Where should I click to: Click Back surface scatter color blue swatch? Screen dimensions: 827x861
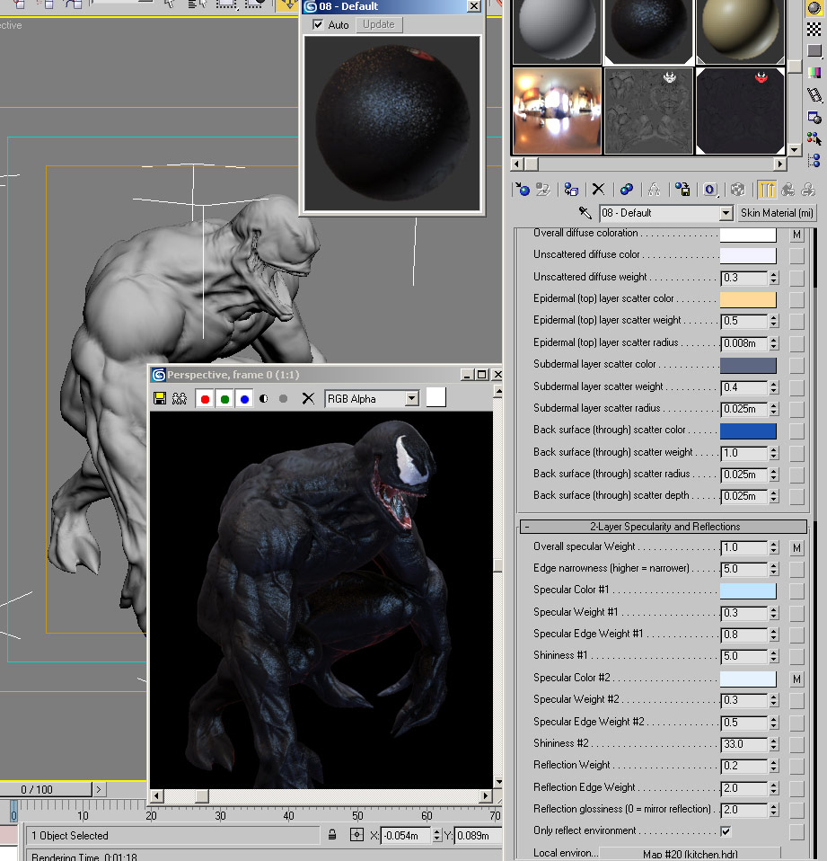pyautogui.click(x=748, y=431)
